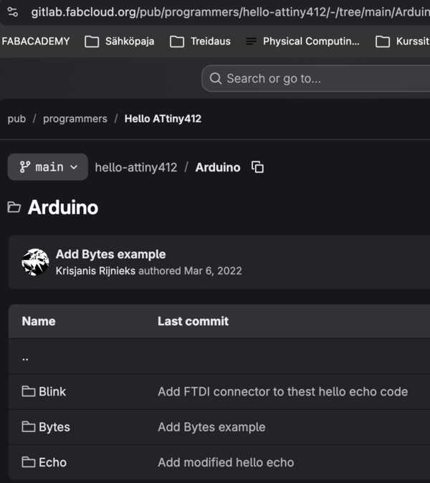Screen dimensions: 430x483
Task: Go to the programmers breadcrumb
Action: click(75, 119)
